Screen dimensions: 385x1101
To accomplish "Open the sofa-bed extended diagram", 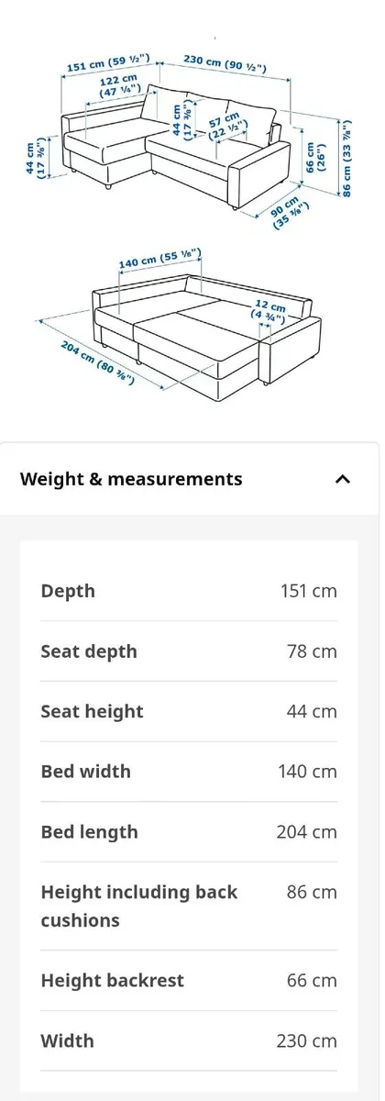I will click(x=191, y=328).
